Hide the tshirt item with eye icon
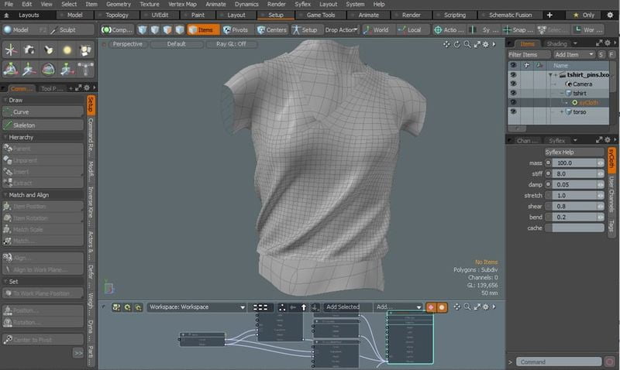This screenshot has height=370, width=620. [513, 93]
